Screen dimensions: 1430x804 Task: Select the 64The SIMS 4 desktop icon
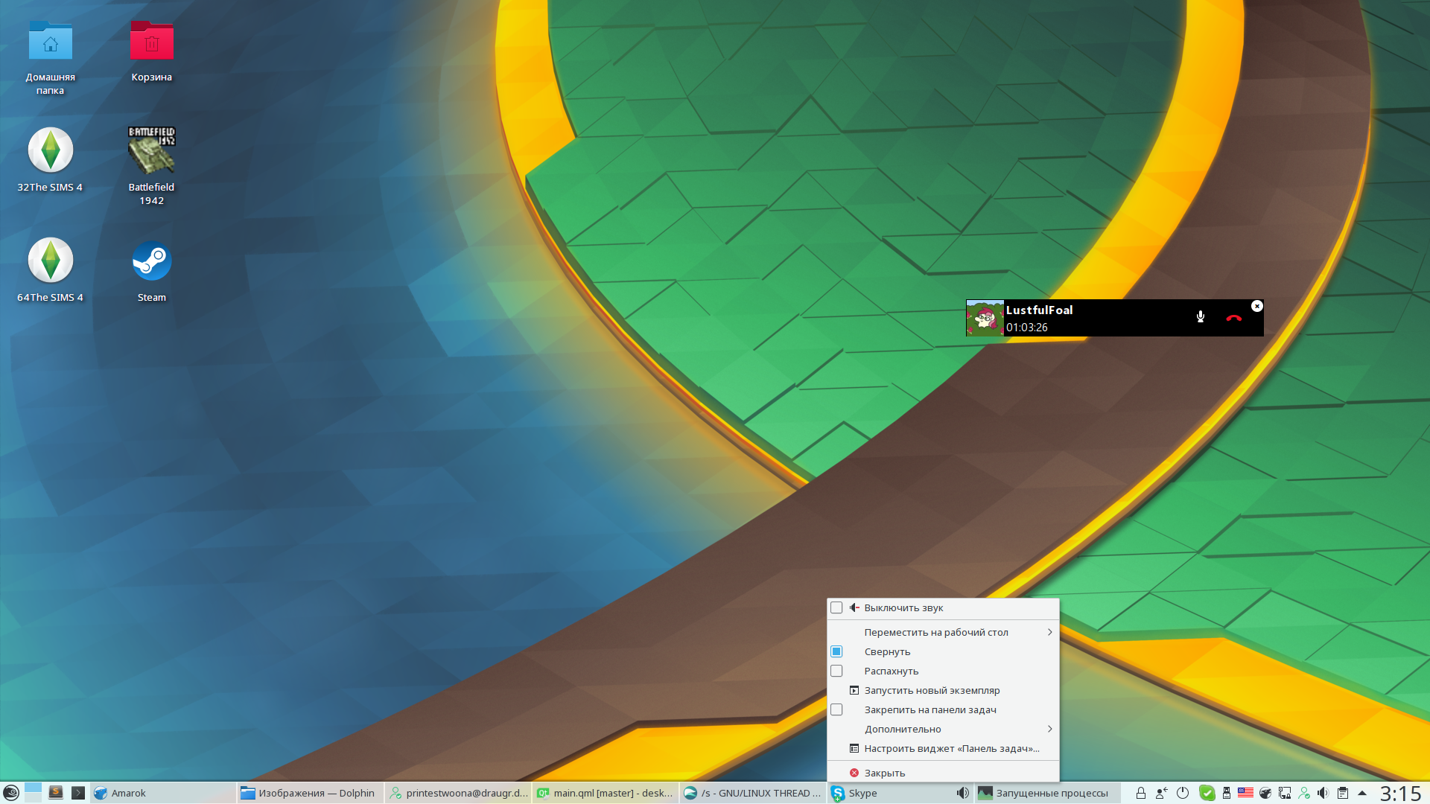click(50, 271)
